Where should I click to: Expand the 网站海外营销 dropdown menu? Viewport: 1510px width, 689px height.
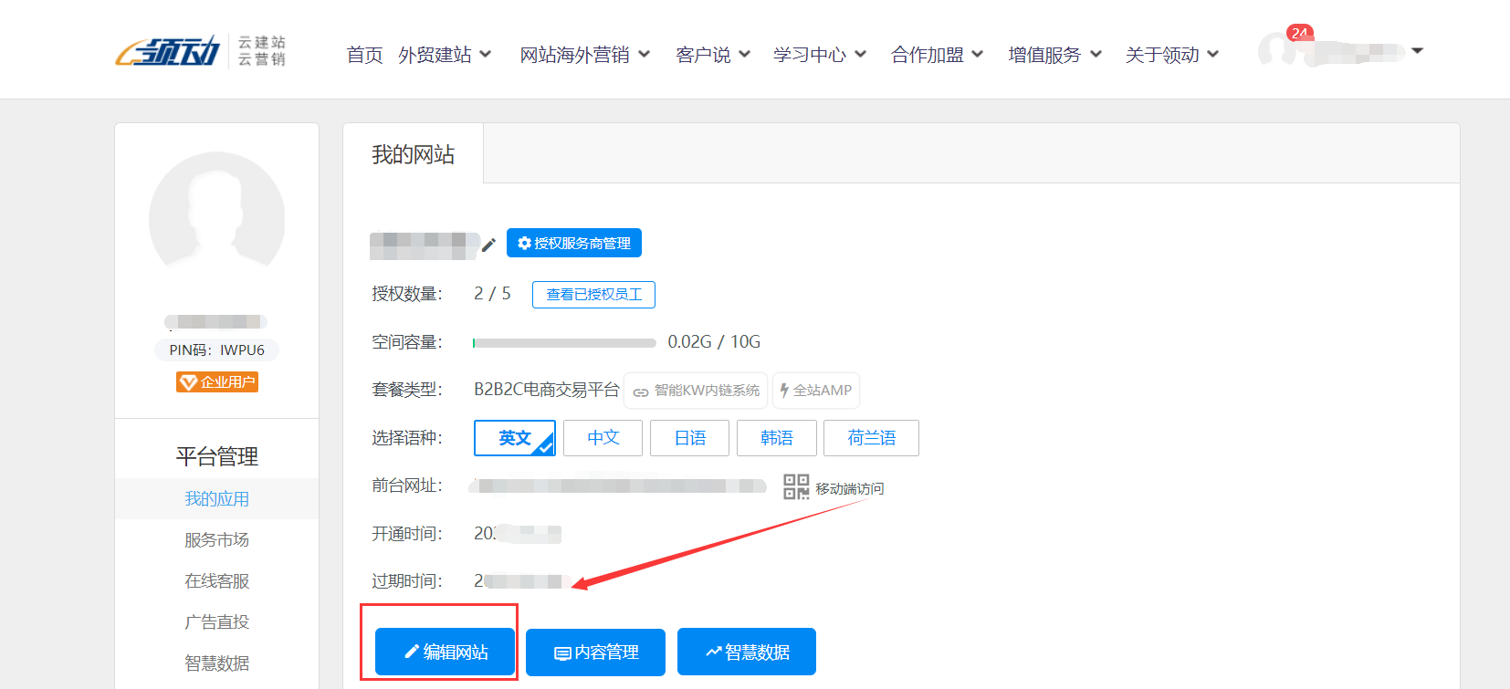tap(584, 55)
